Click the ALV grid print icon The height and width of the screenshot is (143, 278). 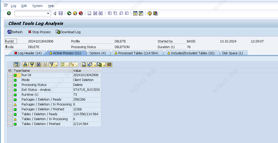tap(84, 65)
